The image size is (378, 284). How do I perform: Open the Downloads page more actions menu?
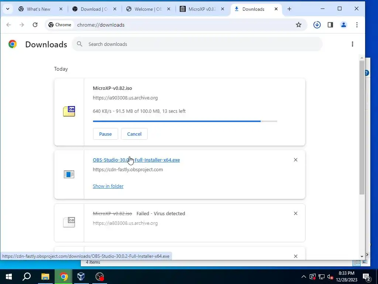[353, 44]
